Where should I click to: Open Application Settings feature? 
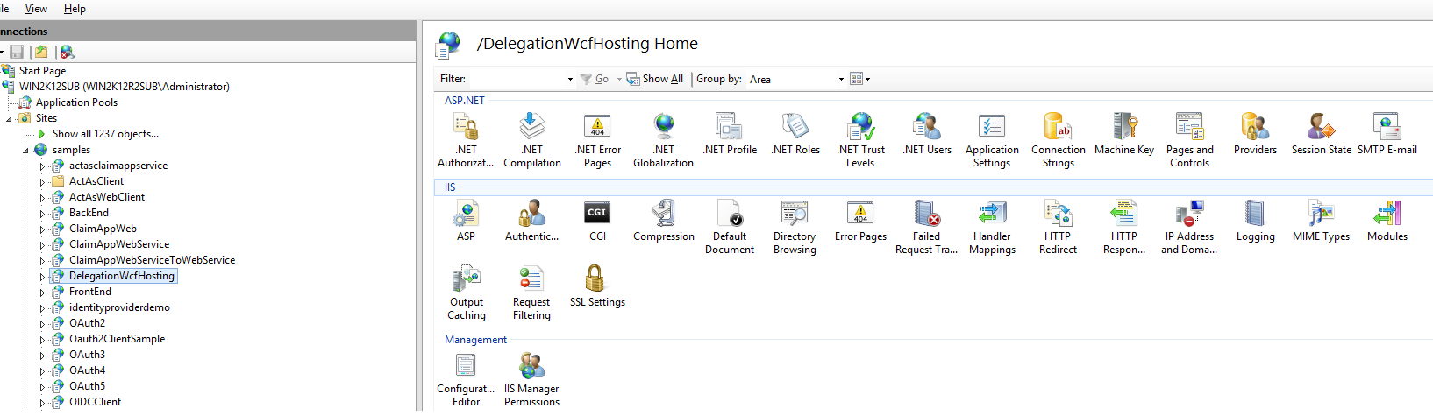coord(992,139)
